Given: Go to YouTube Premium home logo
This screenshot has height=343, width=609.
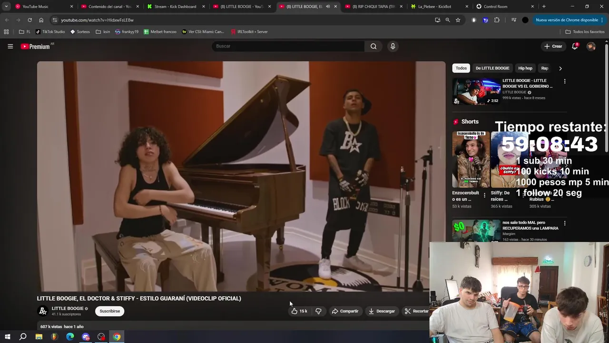Looking at the screenshot, I should pyautogui.click(x=35, y=46).
